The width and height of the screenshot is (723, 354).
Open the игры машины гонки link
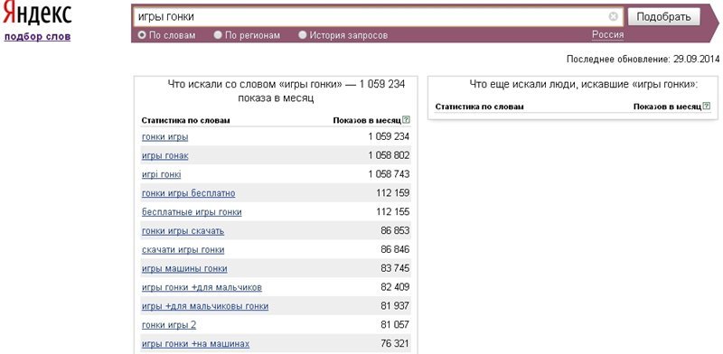point(184,269)
